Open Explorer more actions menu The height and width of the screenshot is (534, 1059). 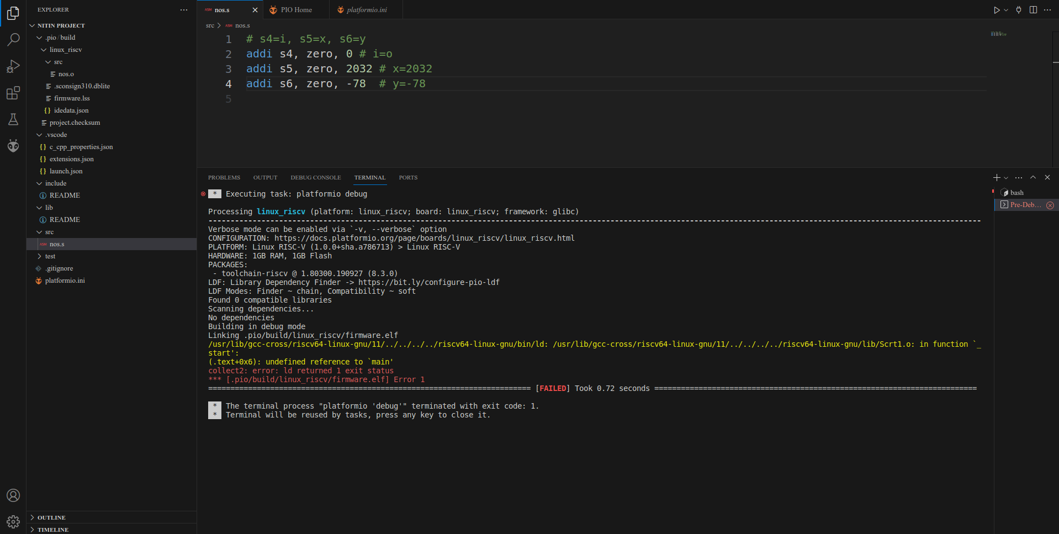(184, 10)
